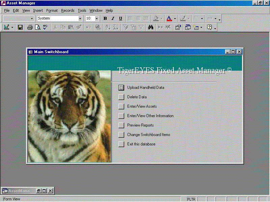Open Print Preview
The width and height of the screenshot is (270, 202).
coord(38,27)
